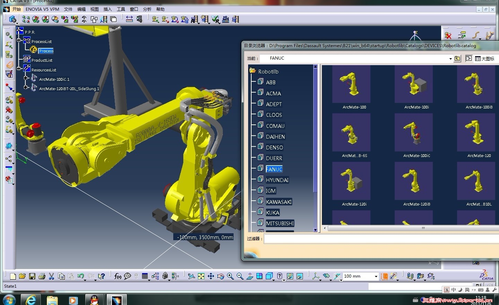Open the formula f(x) tool

[117, 276]
